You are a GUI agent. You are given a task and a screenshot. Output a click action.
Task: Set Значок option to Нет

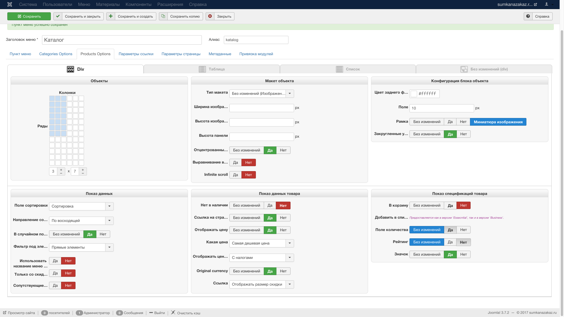coord(463,254)
